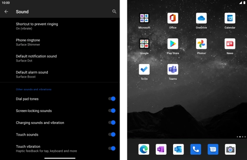Tap the 10:00 status bar clock

point(6,3)
